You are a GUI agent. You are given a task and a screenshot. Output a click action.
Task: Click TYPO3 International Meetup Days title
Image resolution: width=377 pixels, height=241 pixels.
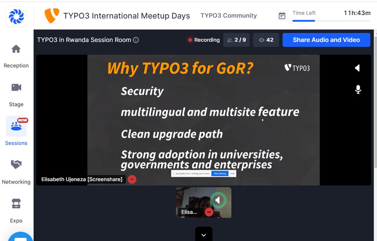tap(127, 16)
